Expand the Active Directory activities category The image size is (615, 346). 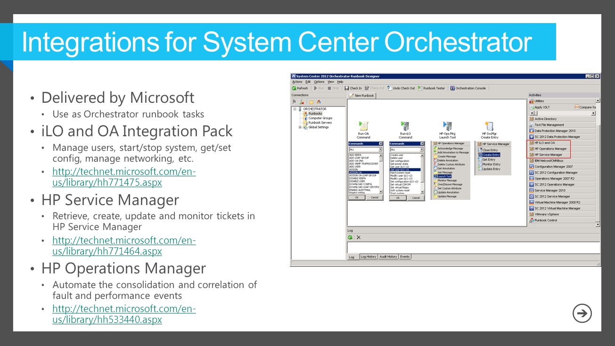point(562,119)
